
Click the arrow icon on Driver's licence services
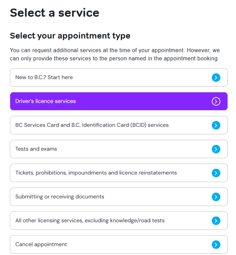[x=216, y=102]
